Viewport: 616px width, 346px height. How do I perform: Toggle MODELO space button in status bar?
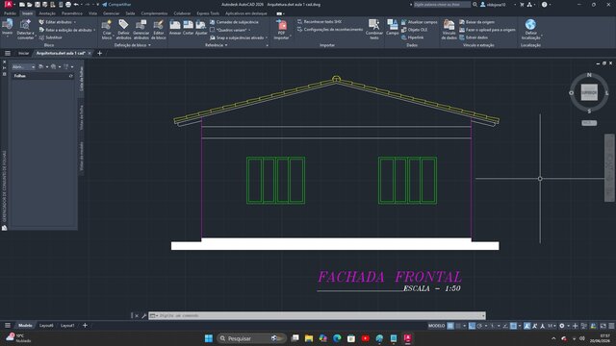click(436, 326)
